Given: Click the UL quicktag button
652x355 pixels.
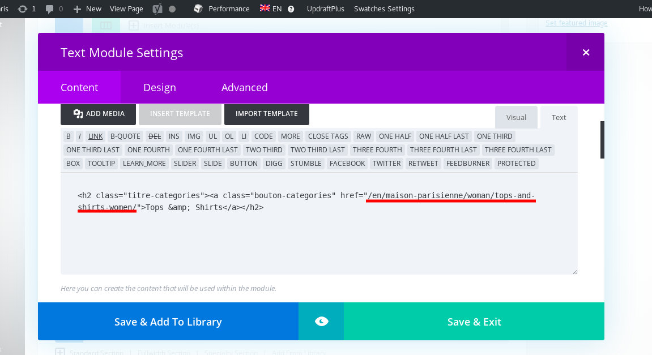Looking at the screenshot, I should 213,136.
